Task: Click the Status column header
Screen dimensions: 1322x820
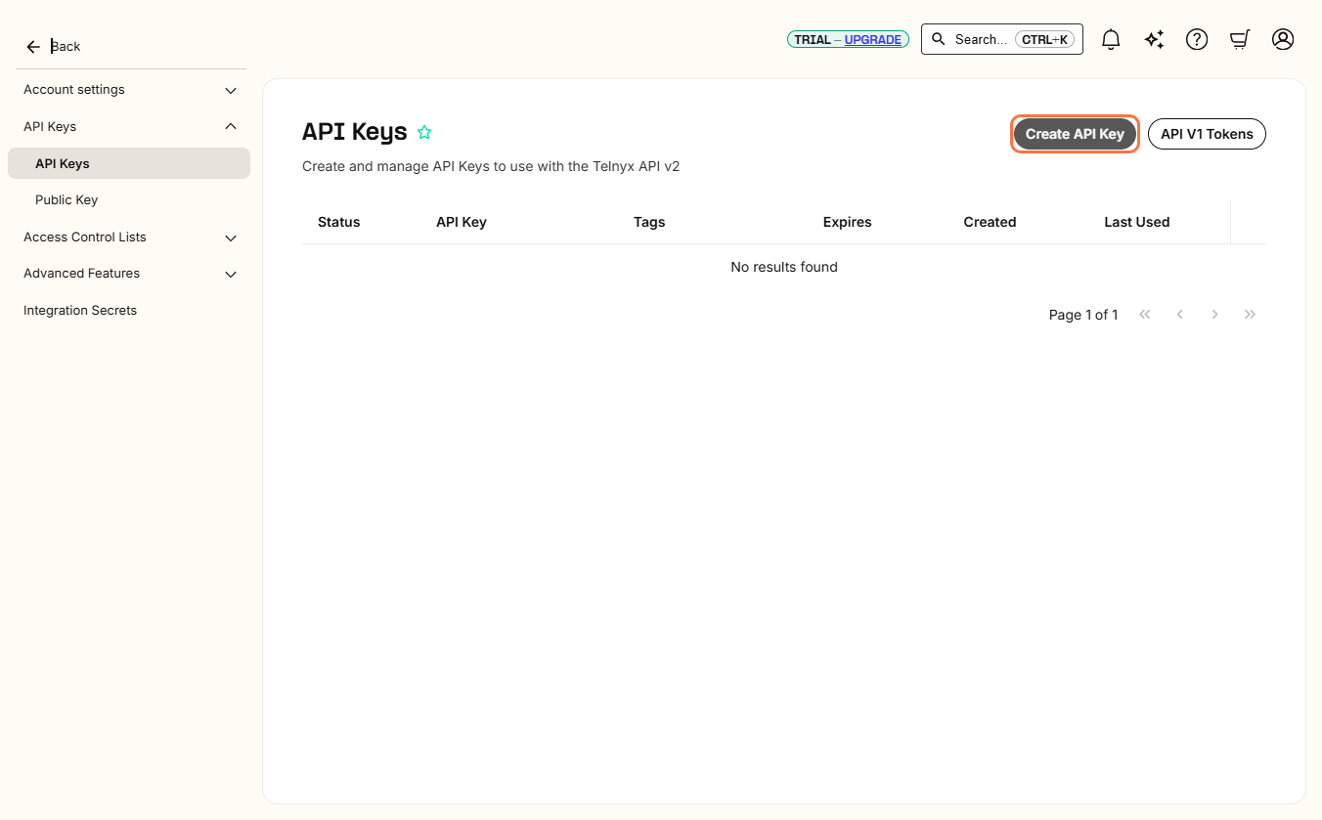Action: click(339, 222)
